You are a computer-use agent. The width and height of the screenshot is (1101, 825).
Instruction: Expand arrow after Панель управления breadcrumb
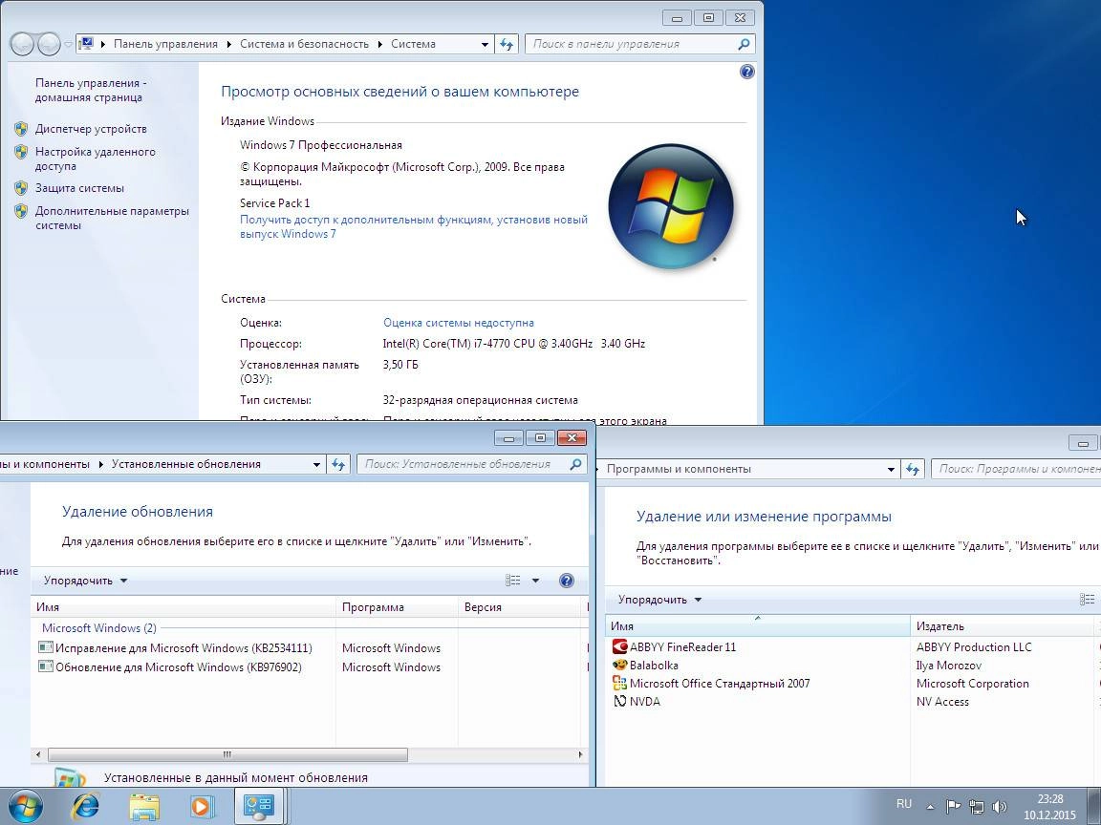click(x=229, y=44)
